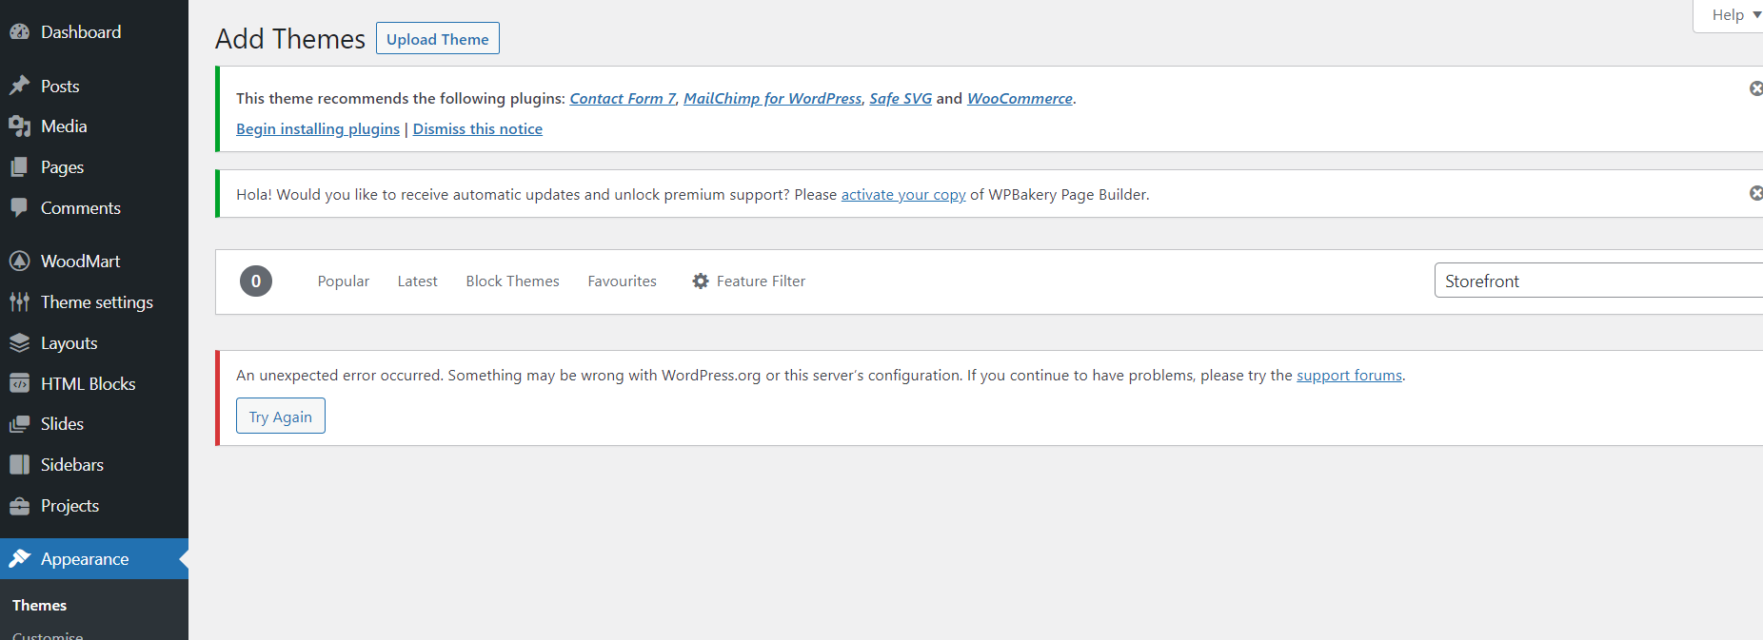Switch to the Popular themes tab

coord(343,281)
